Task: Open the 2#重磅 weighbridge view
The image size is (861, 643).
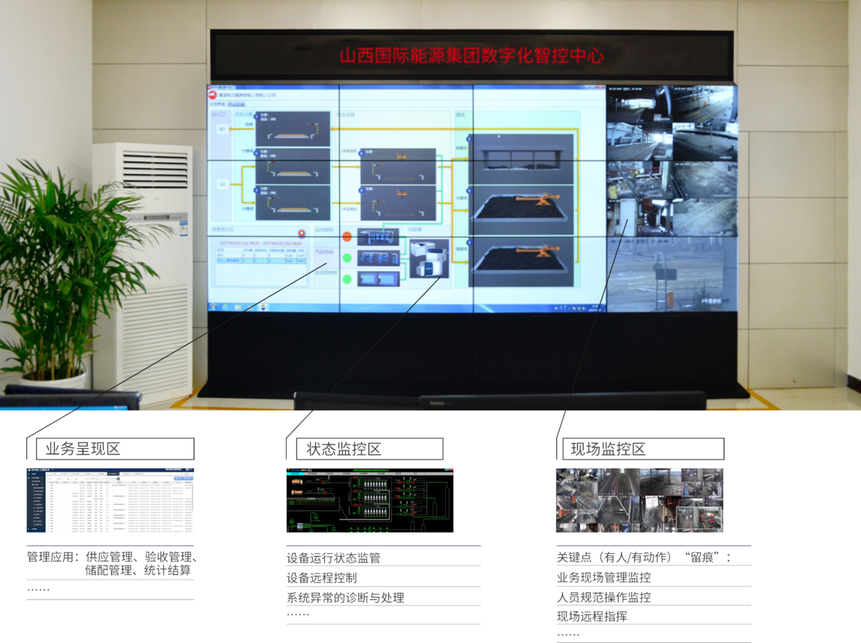Action: tap(293, 203)
